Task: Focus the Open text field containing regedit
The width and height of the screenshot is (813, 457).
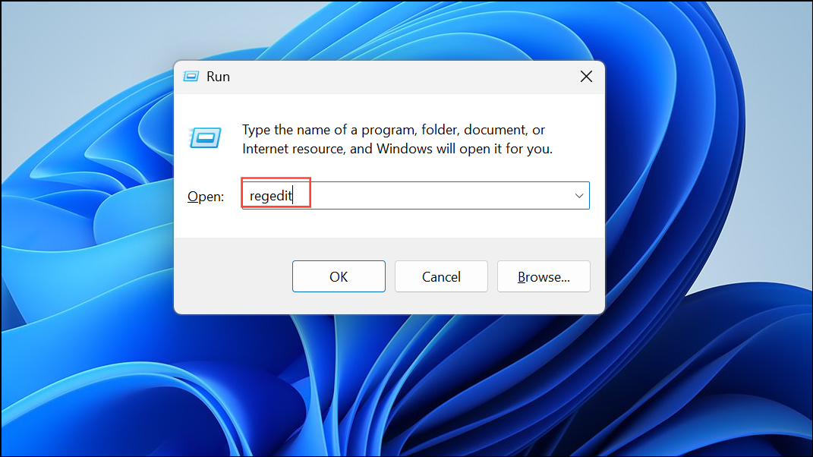Action: click(415, 196)
